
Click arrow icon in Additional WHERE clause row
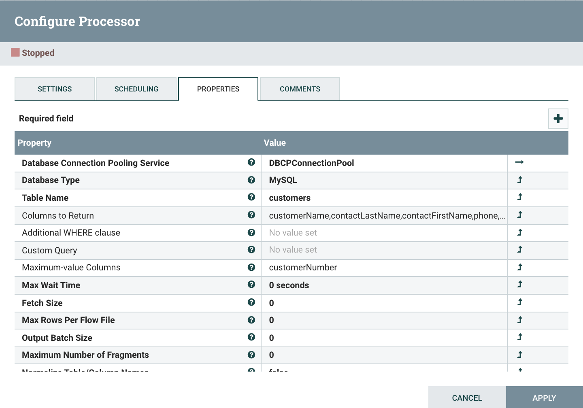point(520,232)
